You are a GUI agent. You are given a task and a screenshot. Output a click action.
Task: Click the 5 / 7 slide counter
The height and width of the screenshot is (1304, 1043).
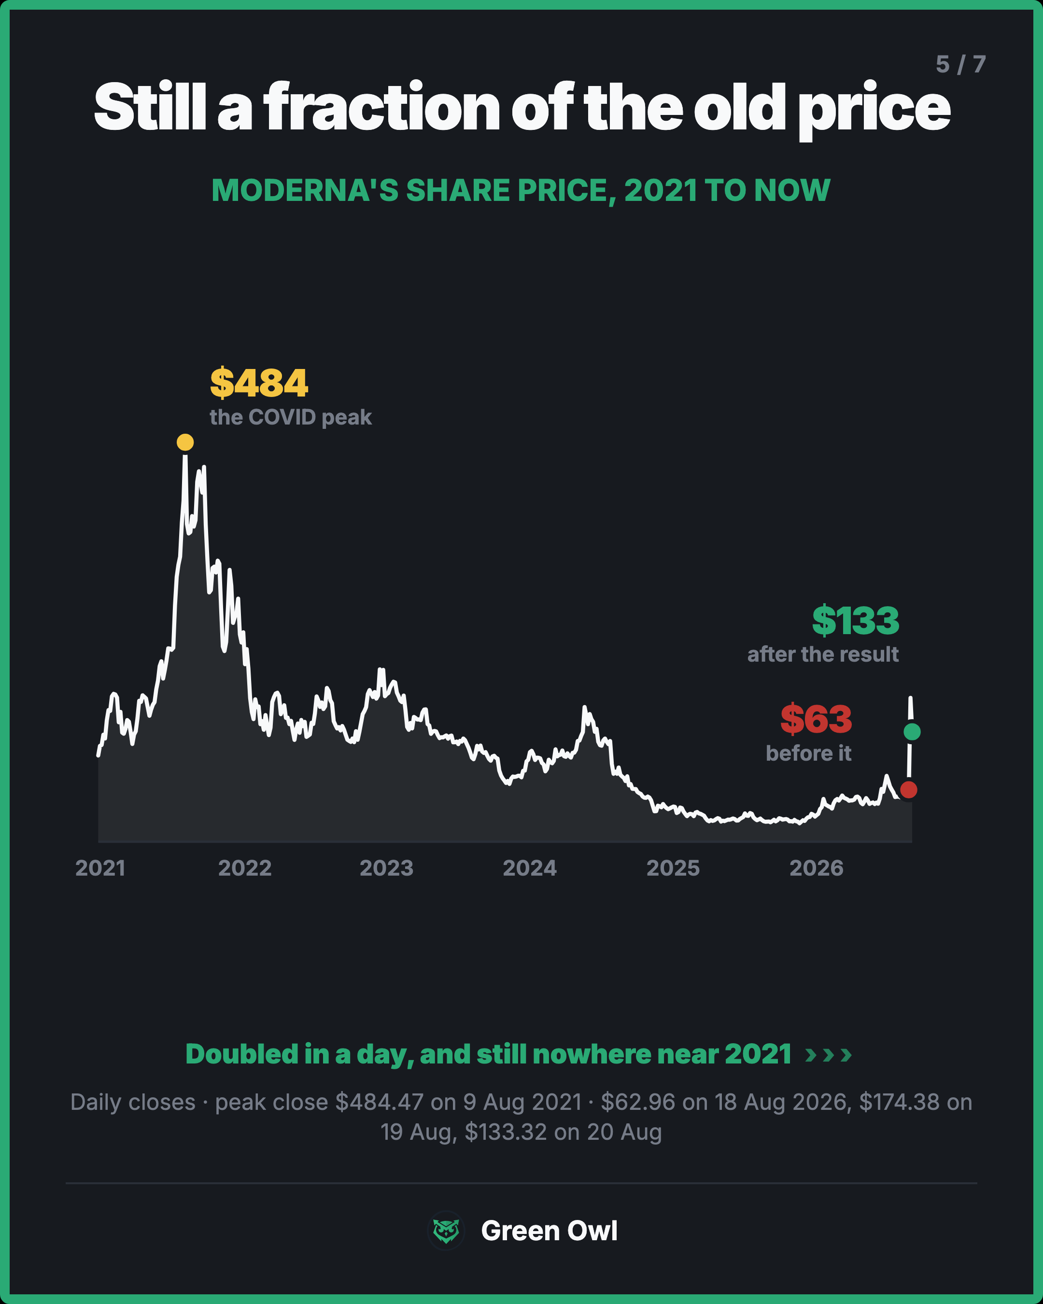(x=961, y=64)
